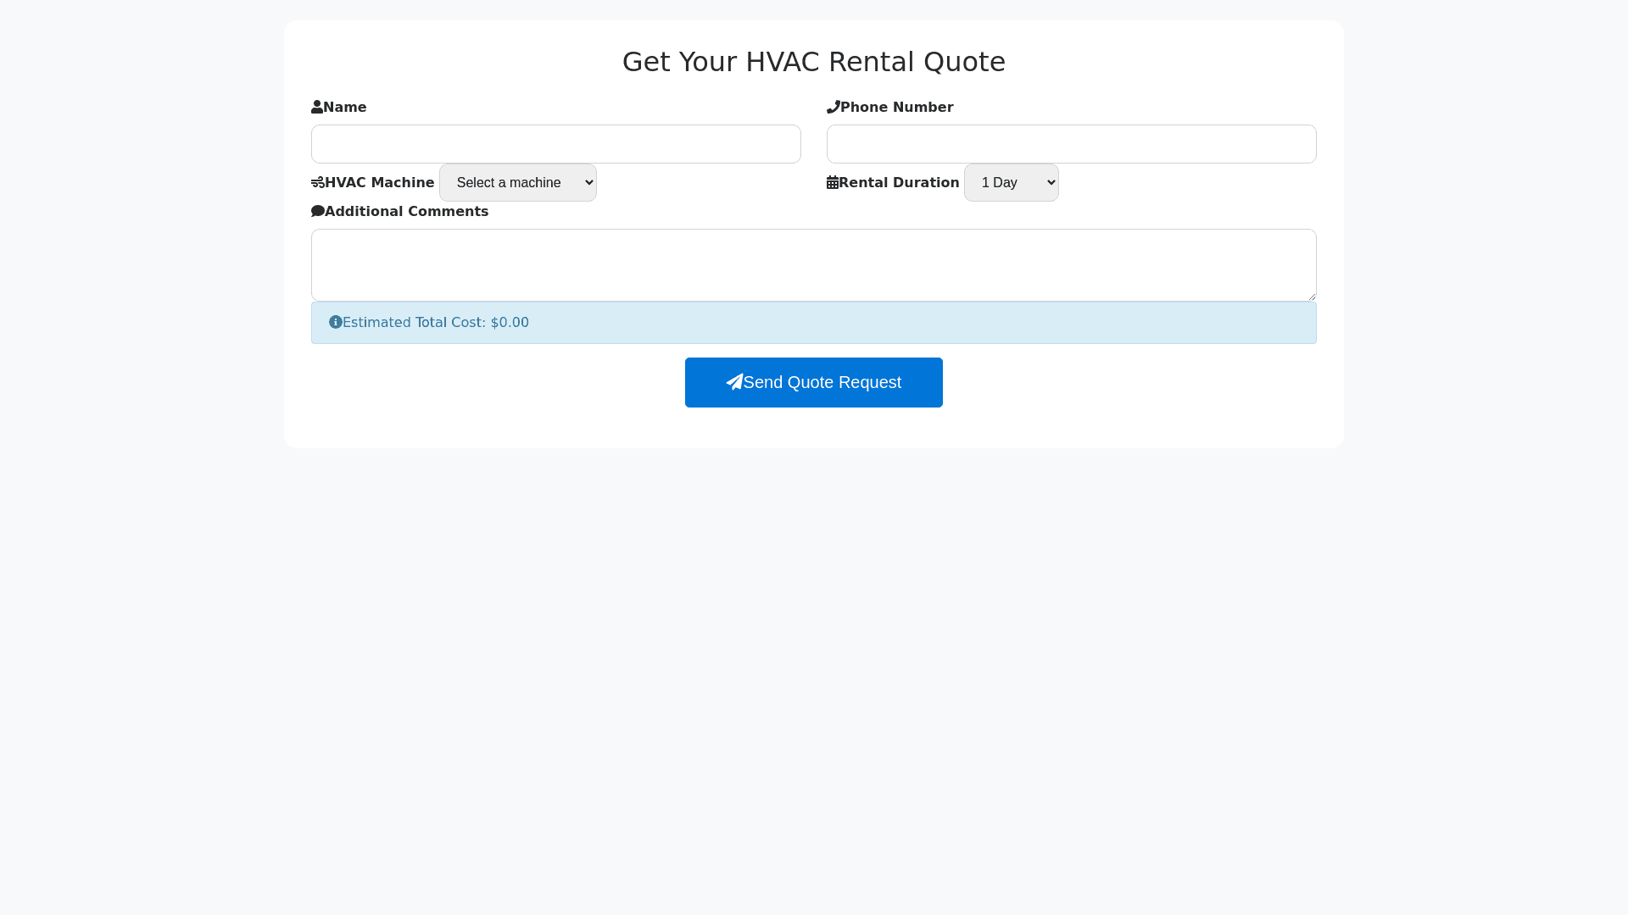Click the Get Your HVAC Rental Quote heading
Viewport: 1628px width, 915px height.
(813, 62)
